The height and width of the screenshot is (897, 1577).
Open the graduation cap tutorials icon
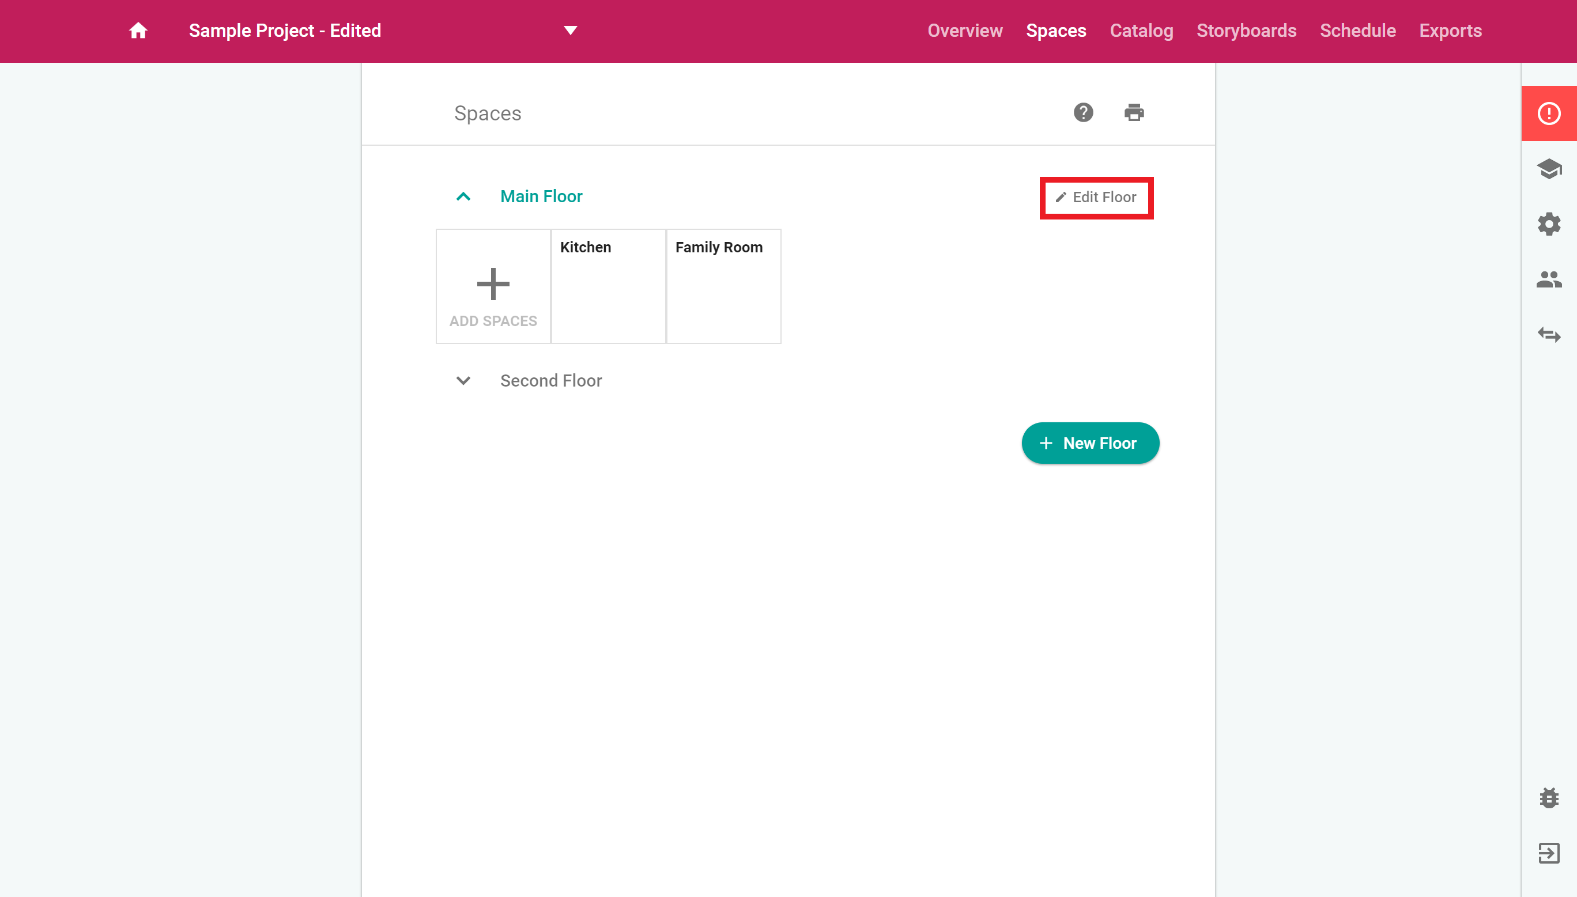pyautogui.click(x=1549, y=168)
